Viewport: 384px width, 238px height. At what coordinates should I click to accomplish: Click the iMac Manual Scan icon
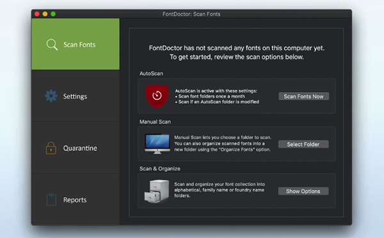pos(157,144)
